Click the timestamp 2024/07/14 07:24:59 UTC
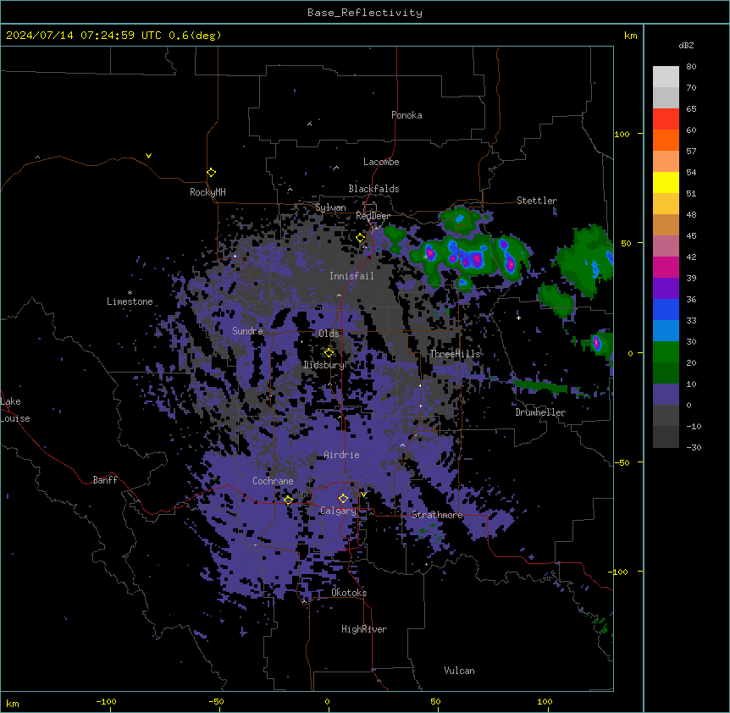 click(83, 36)
